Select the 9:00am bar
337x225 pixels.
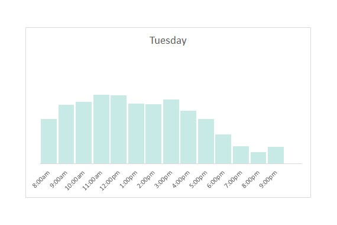click(x=66, y=134)
